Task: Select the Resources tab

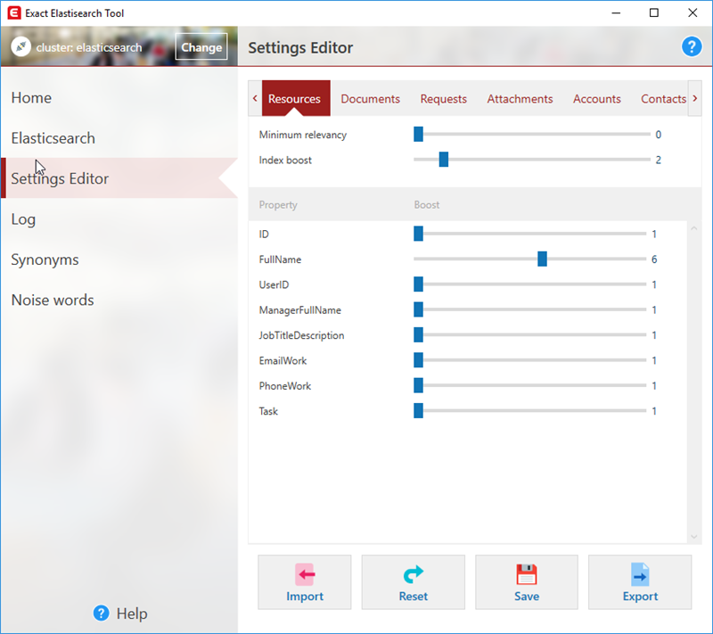Action: pos(296,98)
